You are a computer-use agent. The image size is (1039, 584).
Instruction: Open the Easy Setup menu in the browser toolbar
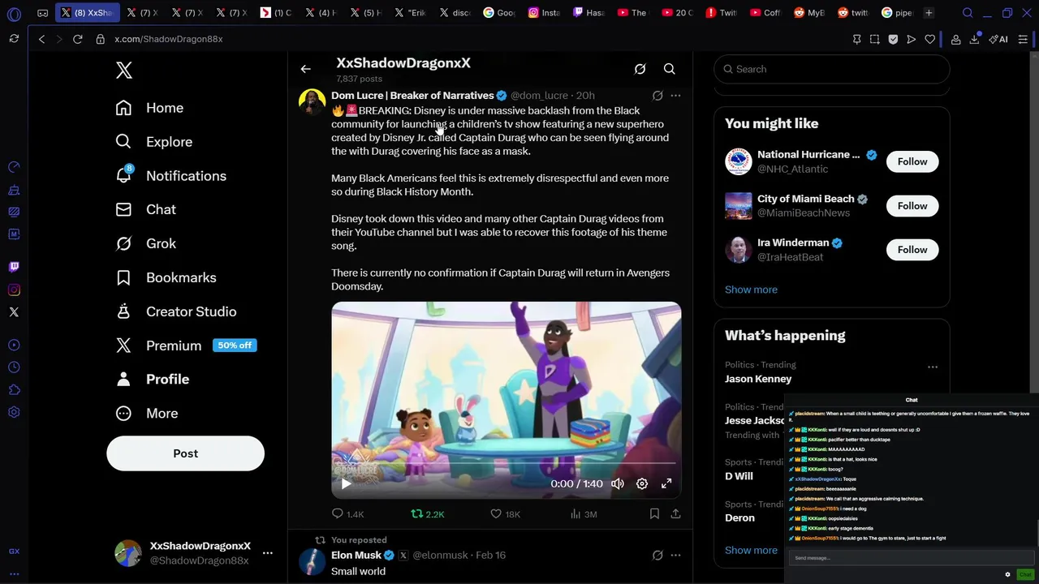tap(1023, 39)
